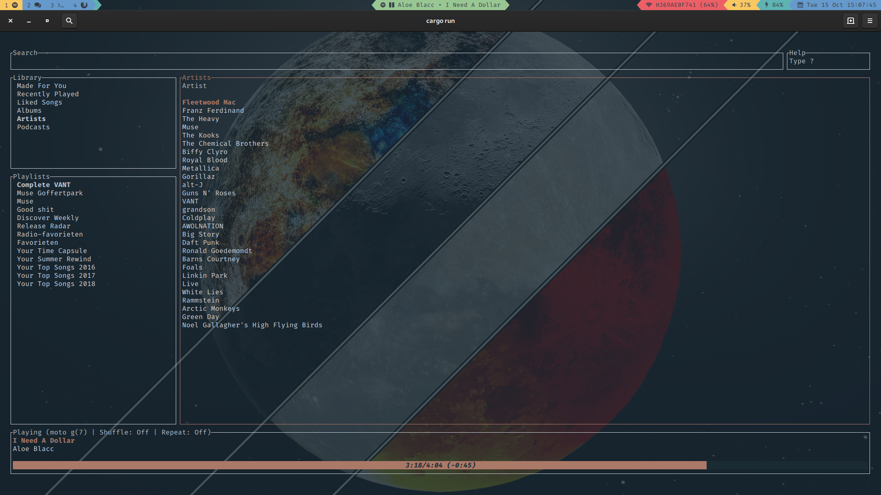Open a new tab with the plus icon
Viewport: 881px width, 495px height.
coord(850,21)
